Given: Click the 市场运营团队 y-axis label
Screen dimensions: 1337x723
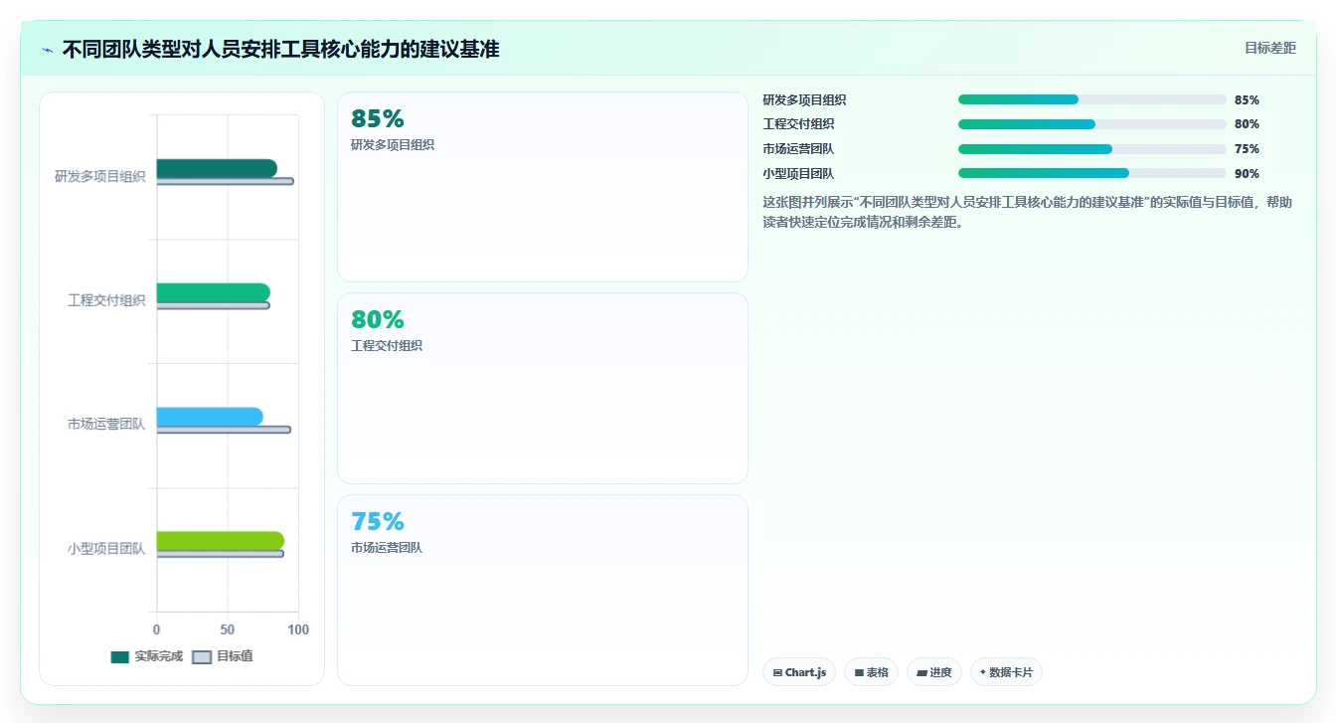Looking at the screenshot, I should 106,424.
